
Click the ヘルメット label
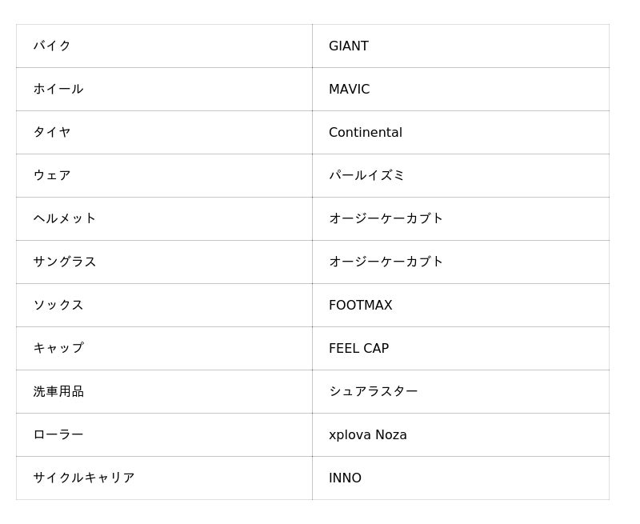[65, 218]
